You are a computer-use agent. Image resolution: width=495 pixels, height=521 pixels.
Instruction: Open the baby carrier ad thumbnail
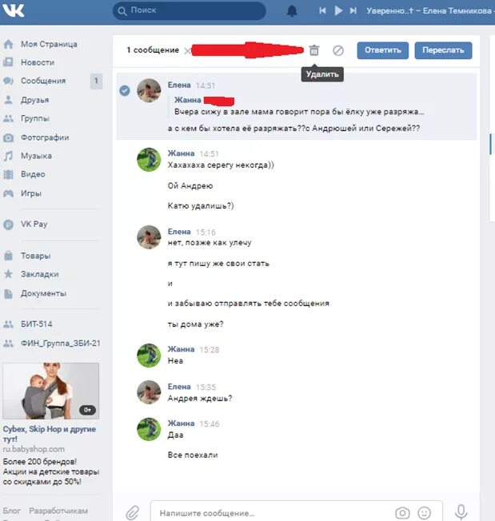coord(51,391)
